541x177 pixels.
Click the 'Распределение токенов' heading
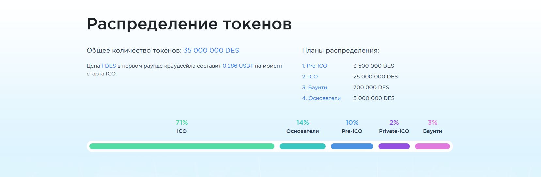(189, 24)
